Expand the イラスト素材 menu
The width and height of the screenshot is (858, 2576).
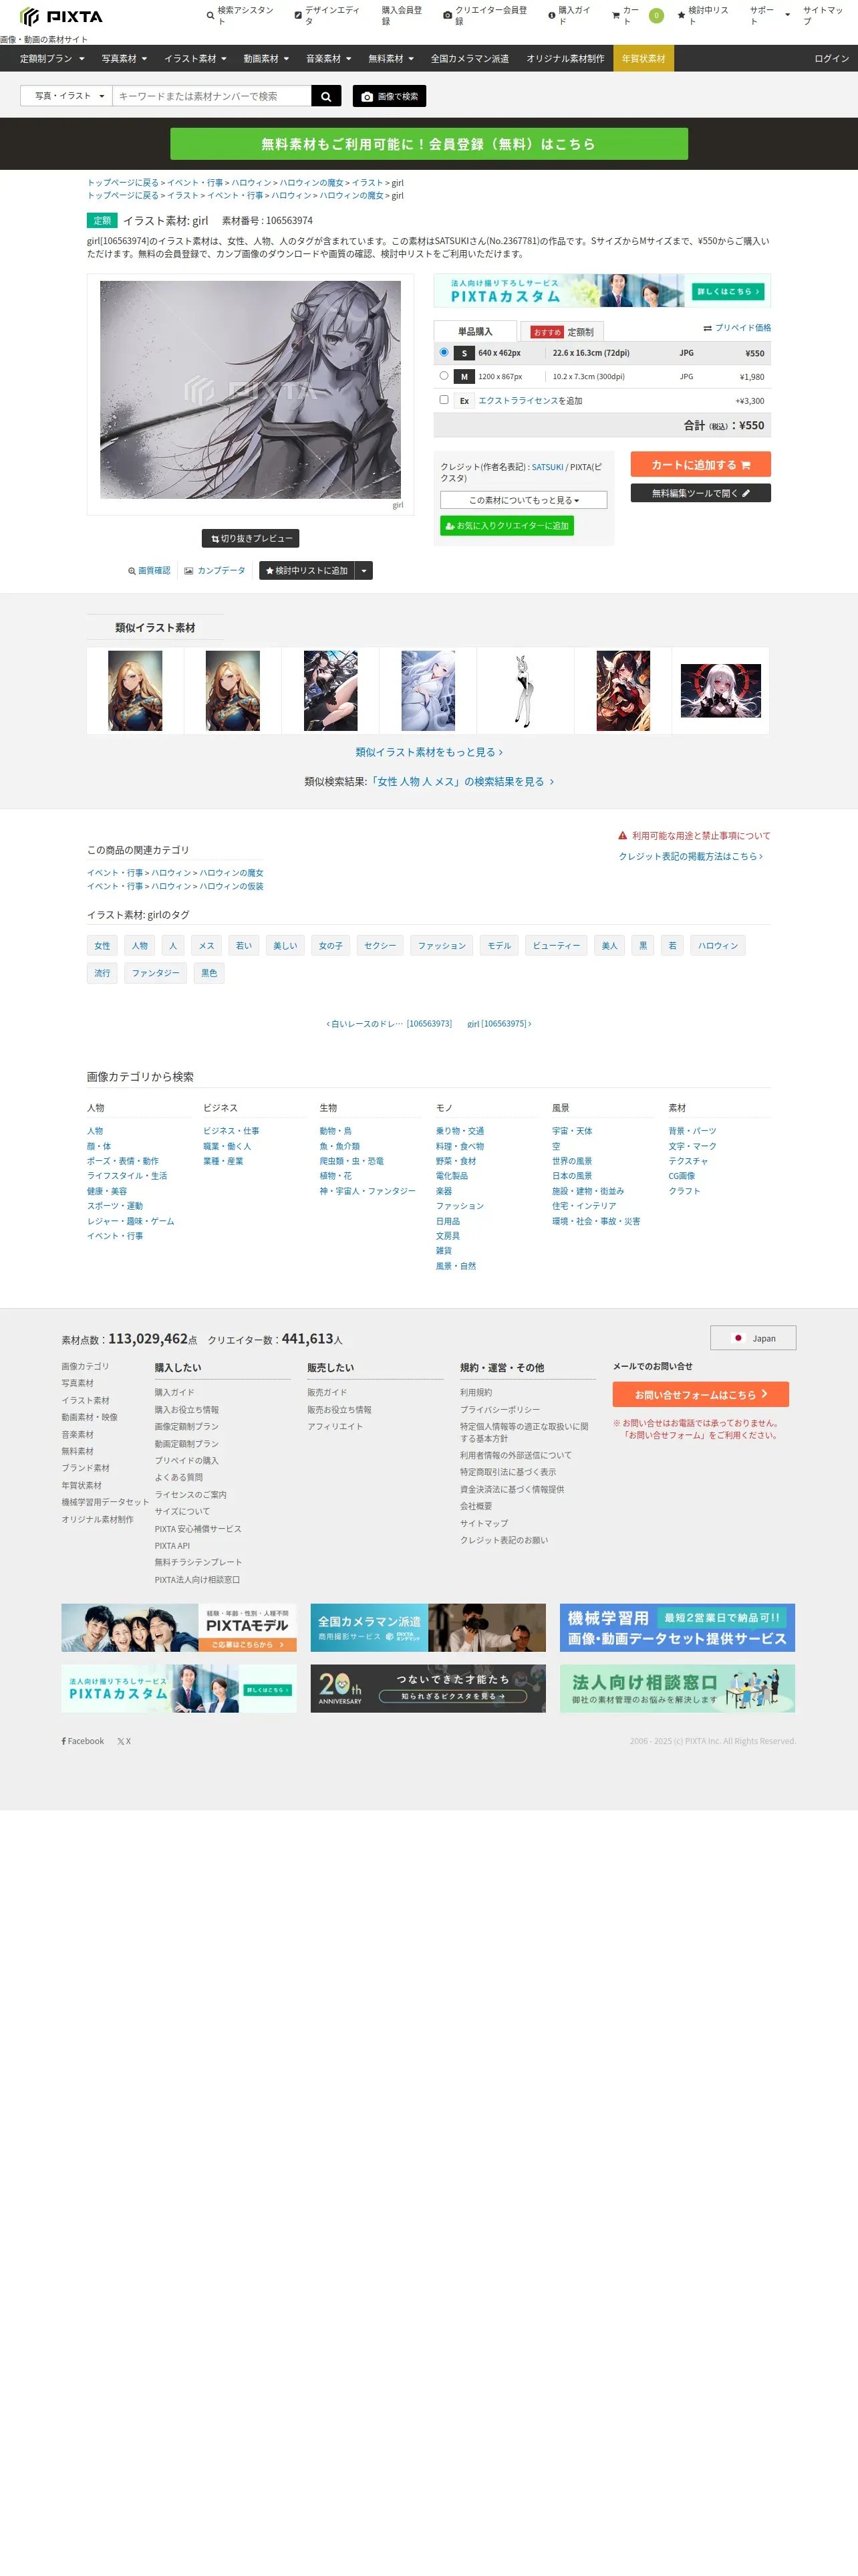coord(196,59)
